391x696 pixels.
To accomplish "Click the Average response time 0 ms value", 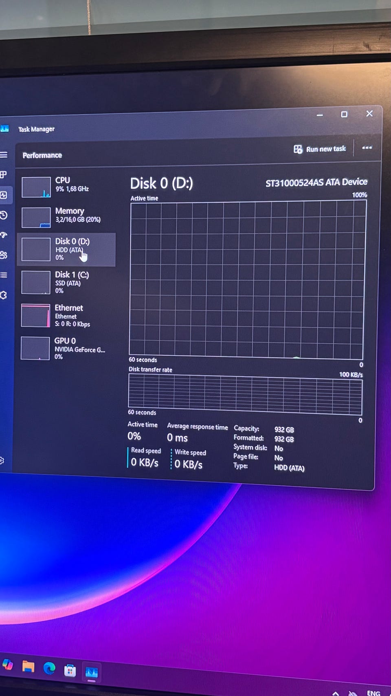I will point(177,438).
